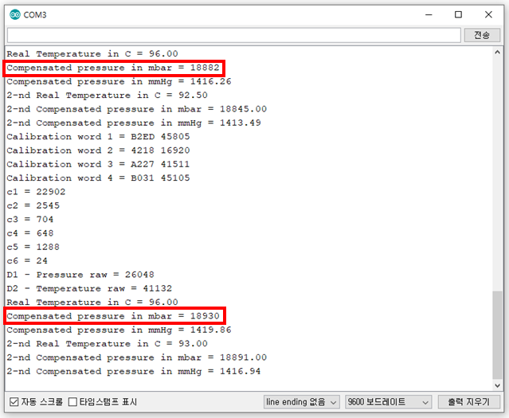Click 'Calibration word 4 = B031 45105'
This screenshot has height=418, width=509.
[98, 178]
